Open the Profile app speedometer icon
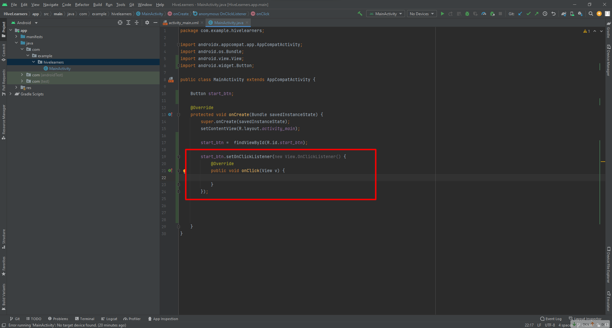The width and height of the screenshot is (612, 328). [484, 14]
